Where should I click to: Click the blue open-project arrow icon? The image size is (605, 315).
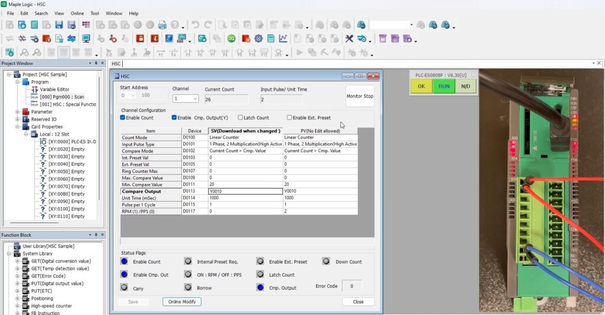[x=22, y=25]
